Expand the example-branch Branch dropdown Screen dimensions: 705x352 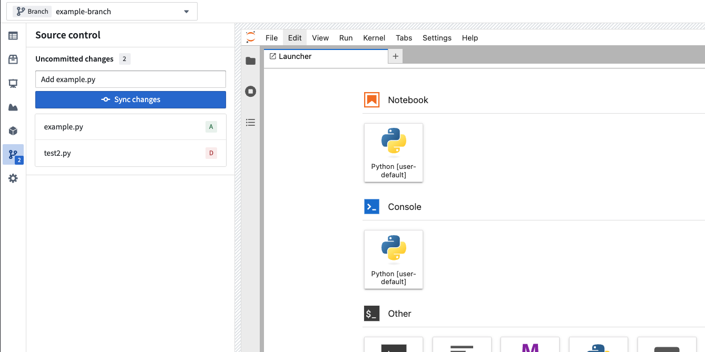tap(102, 12)
